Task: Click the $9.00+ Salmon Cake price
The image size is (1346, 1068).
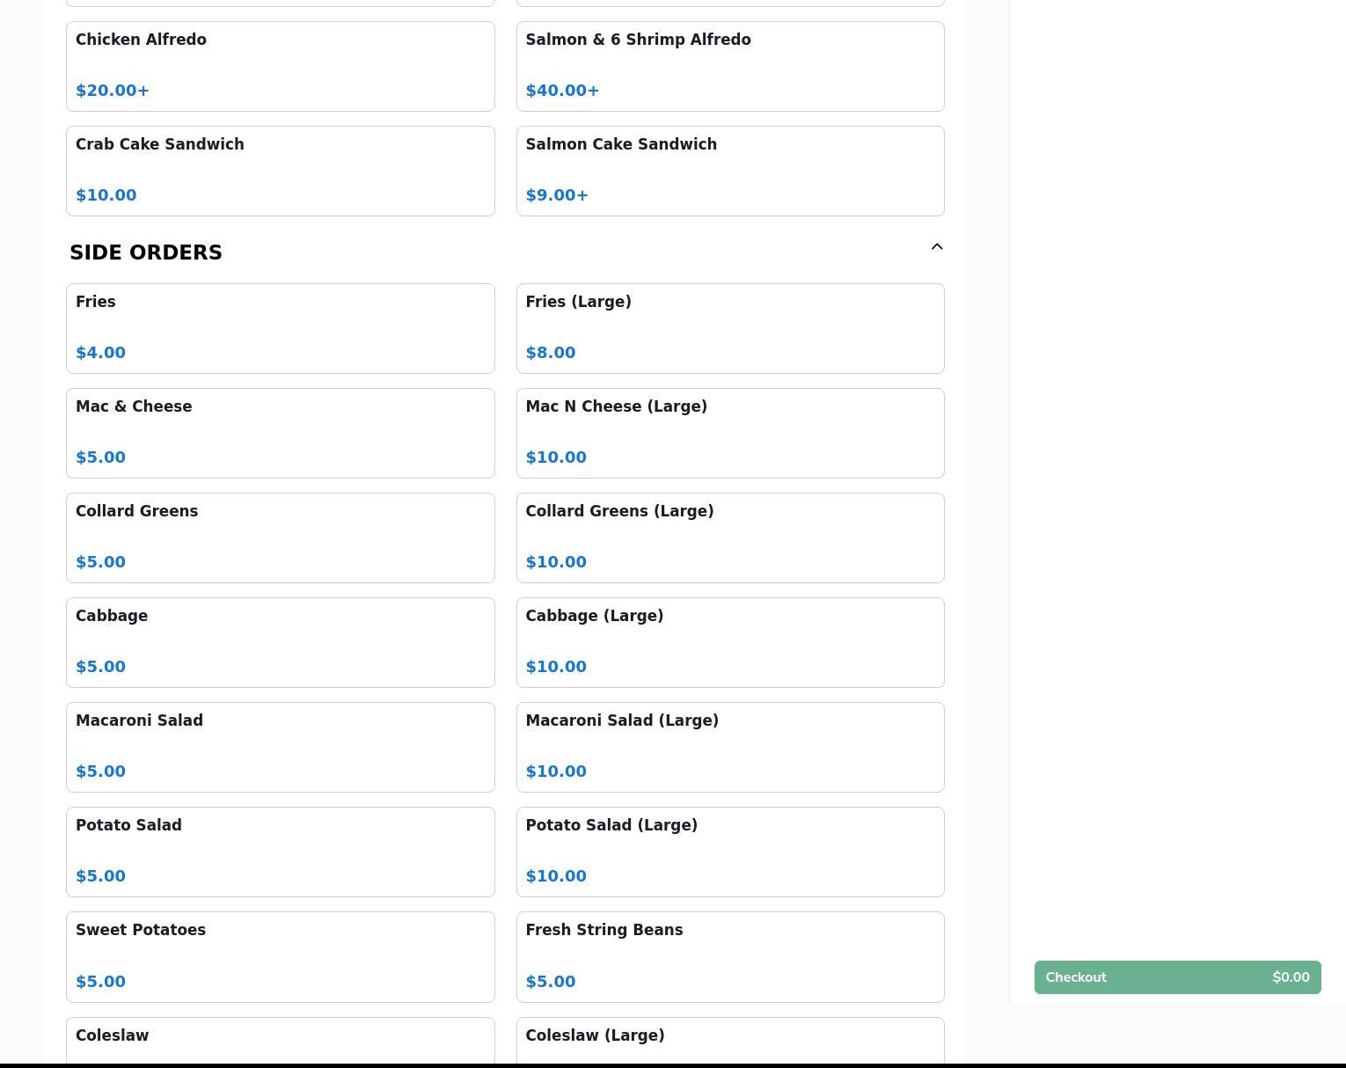Action: coord(557,195)
